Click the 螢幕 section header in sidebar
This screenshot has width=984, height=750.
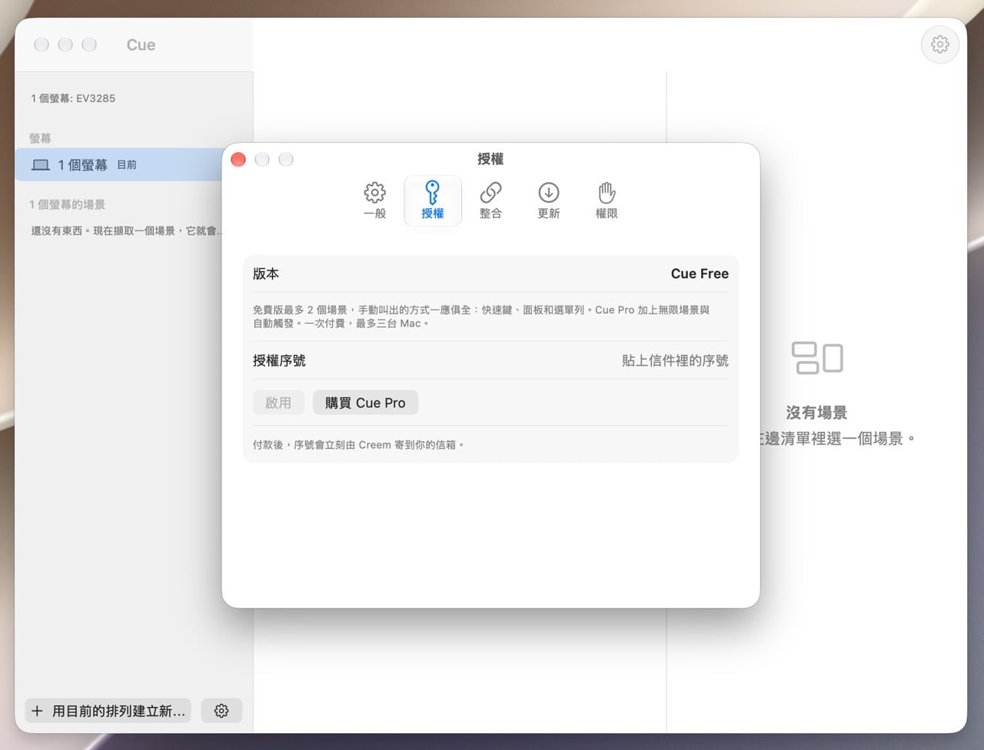click(x=40, y=138)
